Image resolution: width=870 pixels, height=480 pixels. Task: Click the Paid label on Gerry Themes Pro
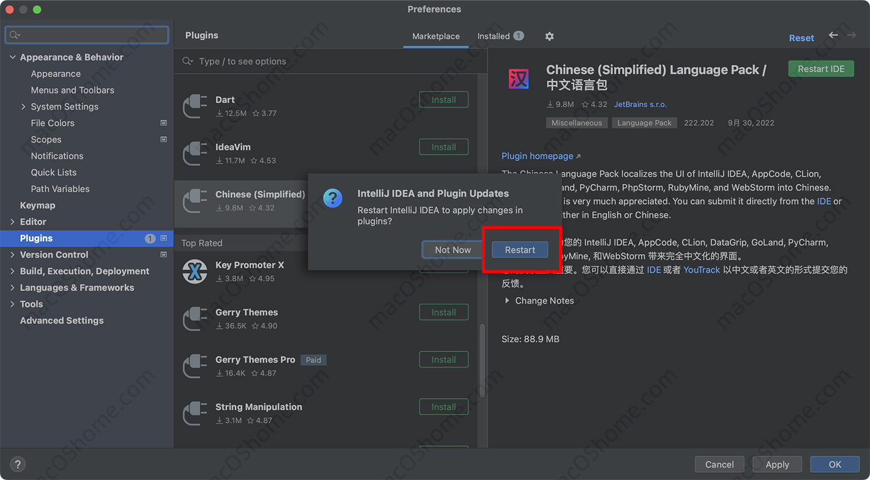tap(313, 360)
